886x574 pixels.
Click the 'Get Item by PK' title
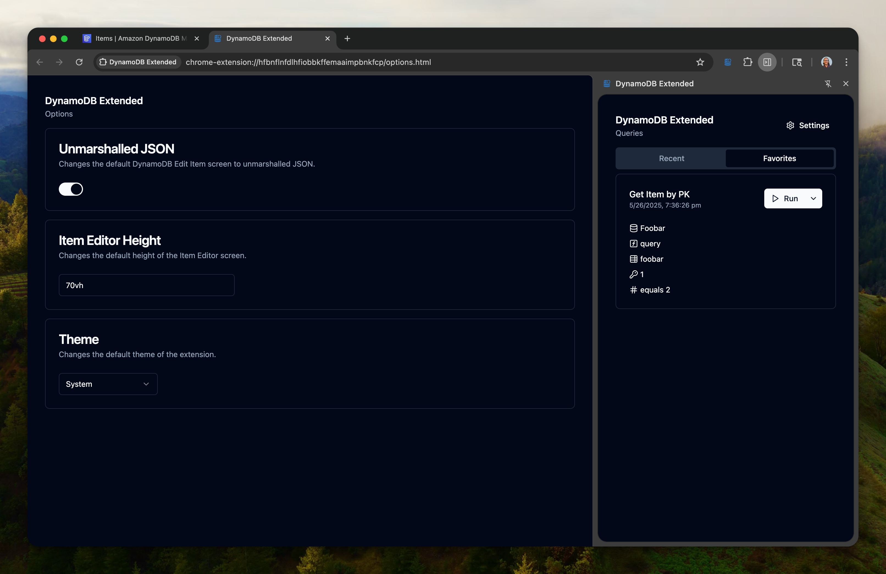point(659,194)
